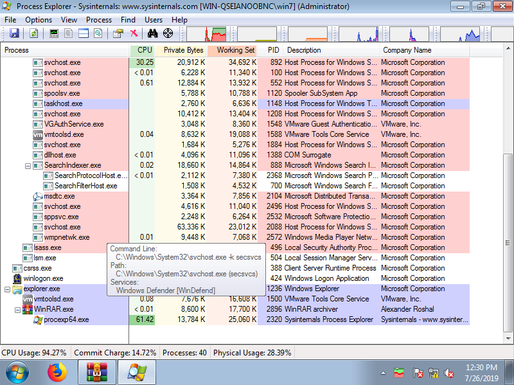Click the DLL/handle view gear icon
The width and height of the screenshot is (514, 385).
[98, 33]
